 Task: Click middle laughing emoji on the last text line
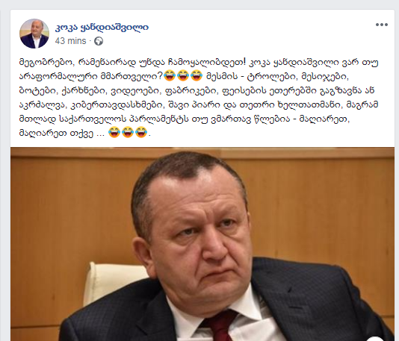(x=128, y=133)
